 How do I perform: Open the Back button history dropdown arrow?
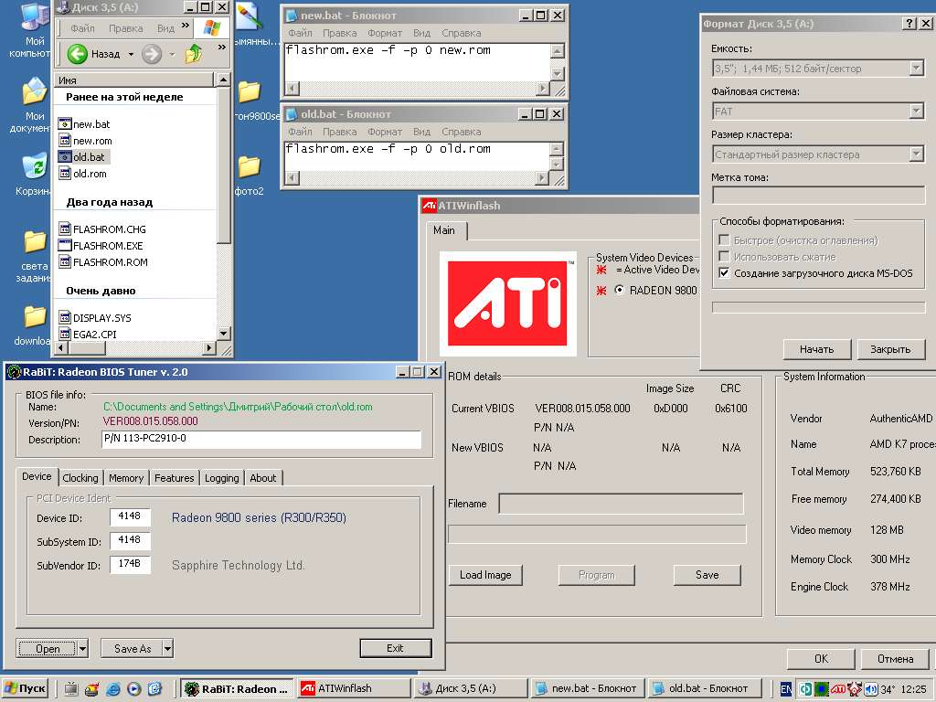[131, 54]
